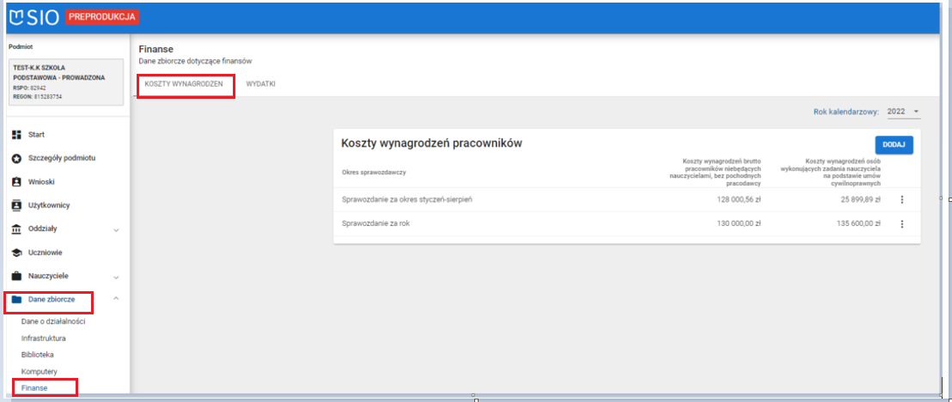Switch to the Wydatki tab

pyautogui.click(x=260, y=84)
